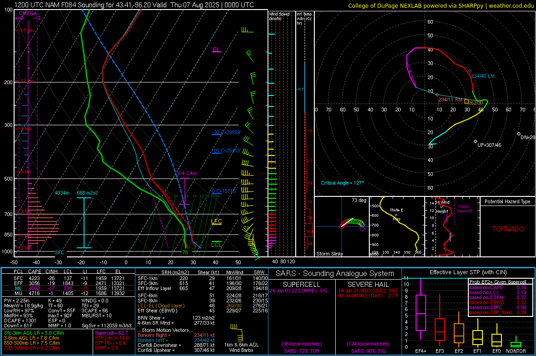This screenshot has height=356, width=536.
Task: Click the 'Corfidi Downshear = 288/71 kt' line
Action: [176, 345]
